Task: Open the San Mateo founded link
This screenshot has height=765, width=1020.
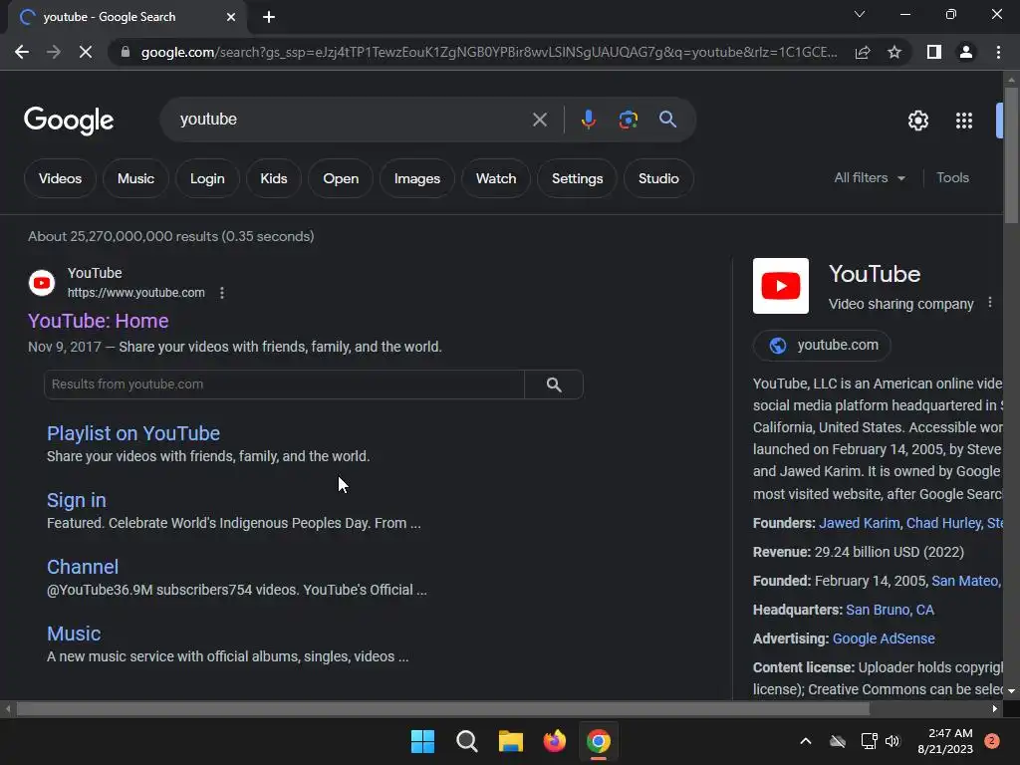Action: [964, 581]
